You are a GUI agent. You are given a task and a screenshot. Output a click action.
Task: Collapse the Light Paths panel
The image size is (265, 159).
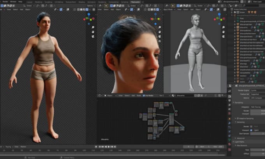239,142
